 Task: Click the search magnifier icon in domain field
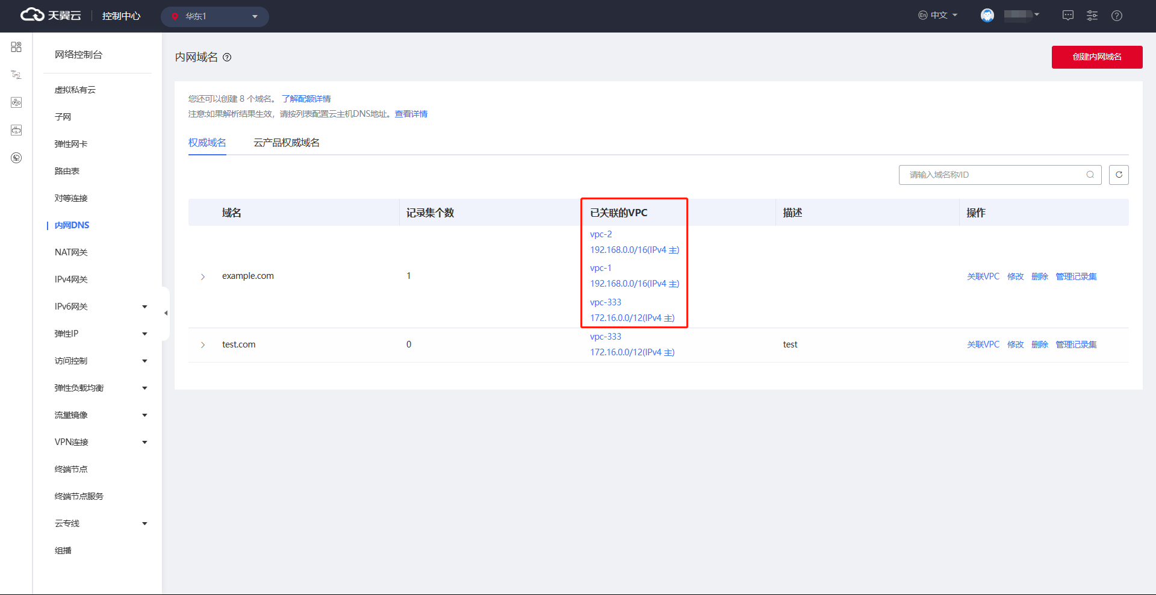point(1090,175)
